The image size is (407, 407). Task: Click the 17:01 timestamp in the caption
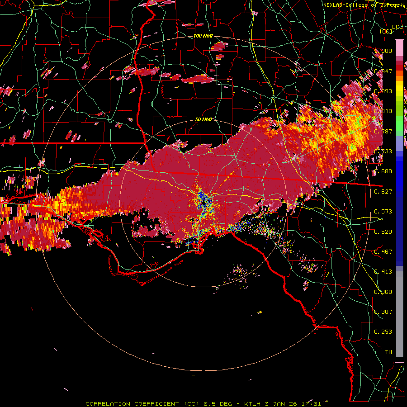[311, 404]
